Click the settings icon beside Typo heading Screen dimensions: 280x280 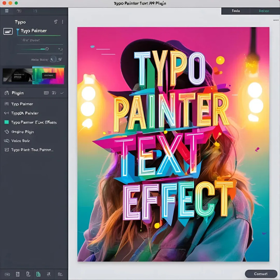tap(56, 22)
